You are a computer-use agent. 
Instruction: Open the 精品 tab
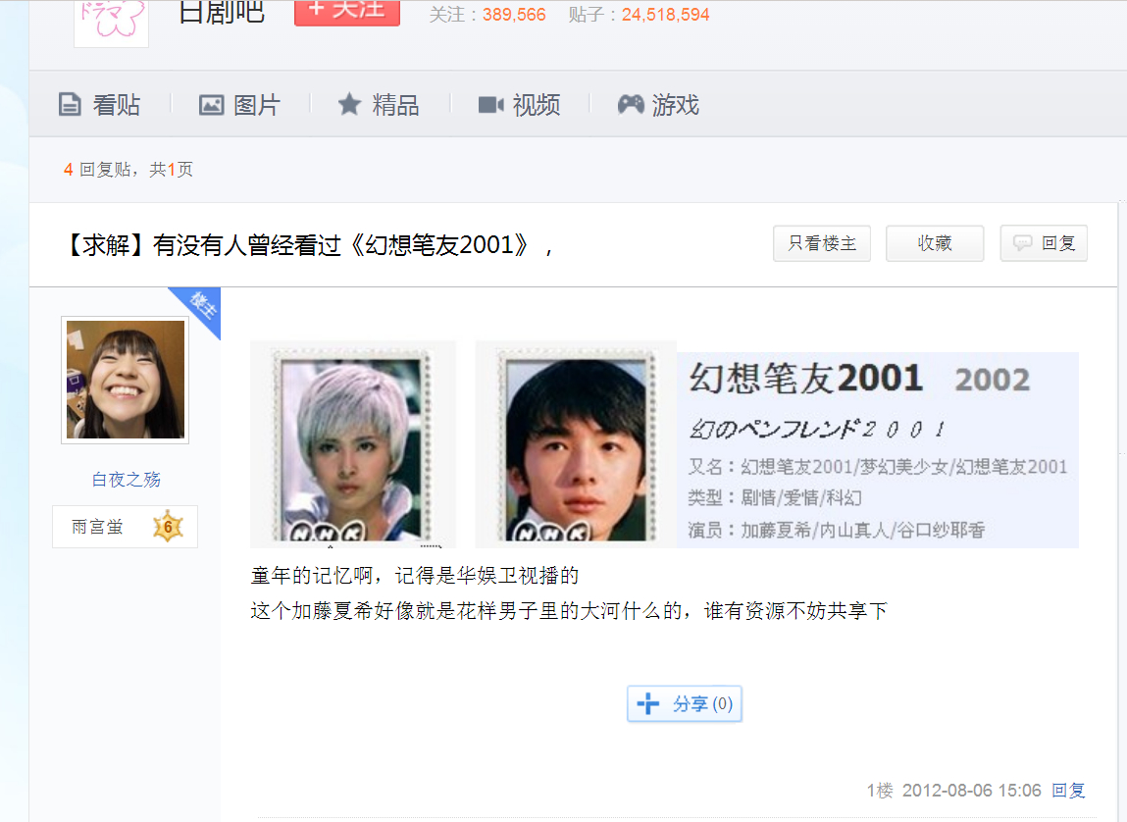point(379,105)
